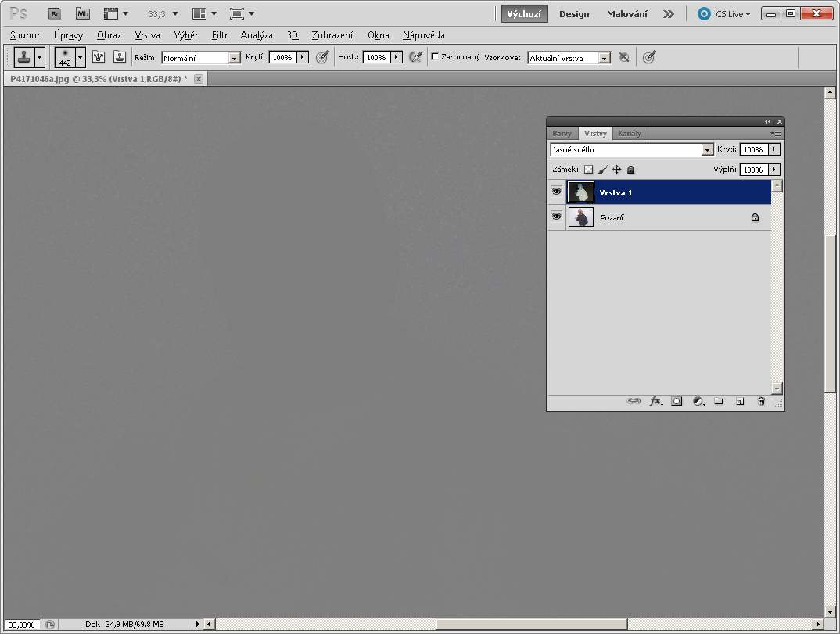This screenshot has height=634, width=840.
Task: Hide the Vrstva 1 layer
Action: pyautogui.click(x=556, y=192)
